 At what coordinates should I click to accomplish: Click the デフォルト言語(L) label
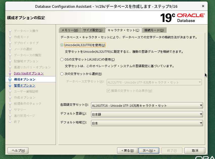(x=73, y=113)
